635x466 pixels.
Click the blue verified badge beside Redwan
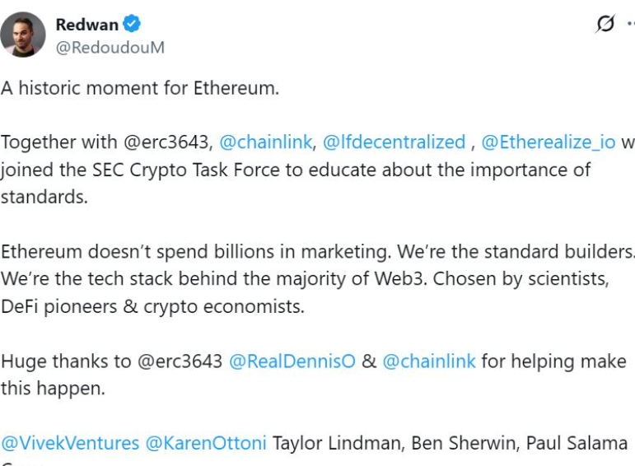pyautogui.click(x=132, y=25)
